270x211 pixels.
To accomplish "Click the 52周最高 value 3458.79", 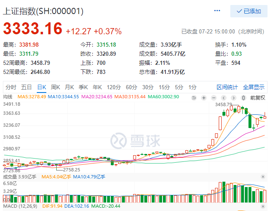I will click(40, 63).
